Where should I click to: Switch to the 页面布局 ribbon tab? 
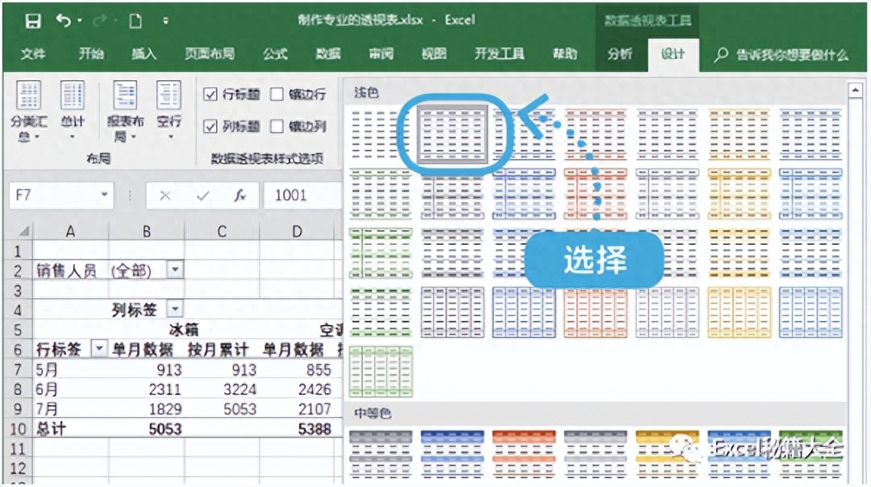pos(209,54)
